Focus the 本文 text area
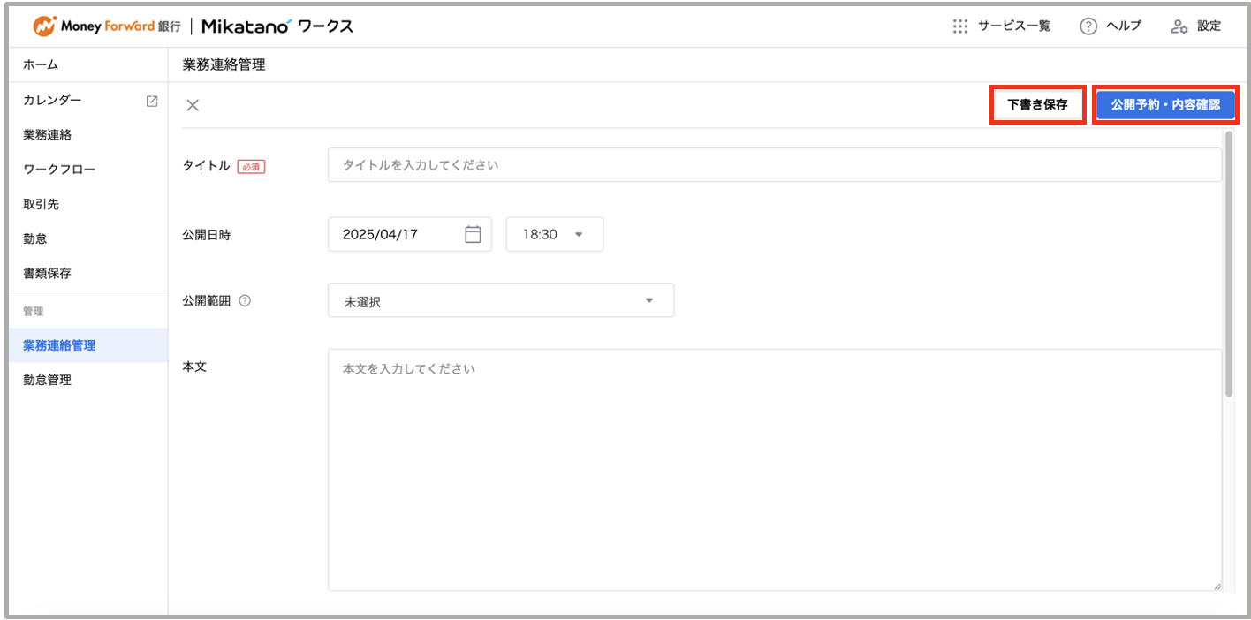This screenshot has height=620, width=1251. point(775,470)
